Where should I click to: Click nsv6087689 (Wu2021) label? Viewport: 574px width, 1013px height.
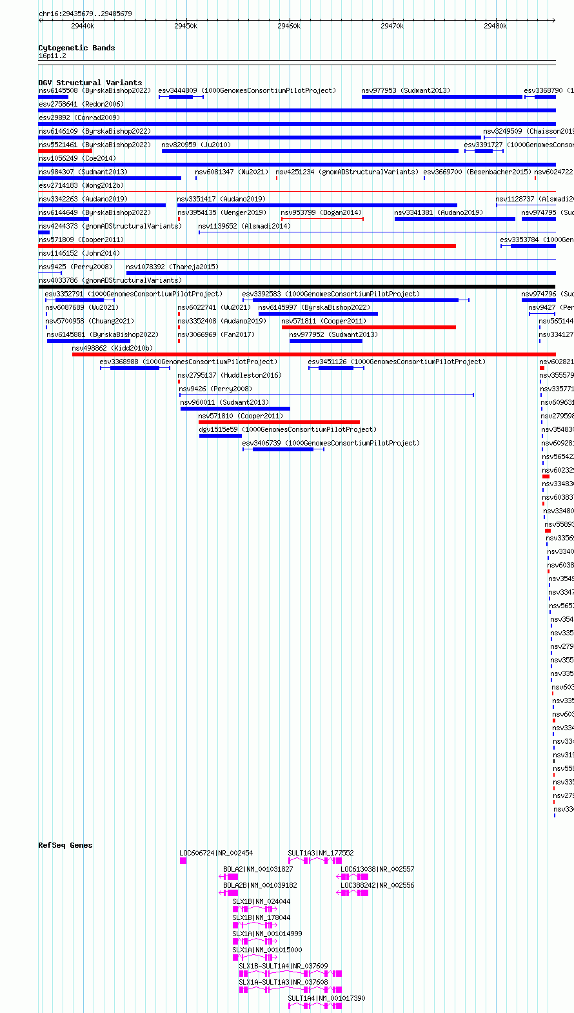[81, 307]
